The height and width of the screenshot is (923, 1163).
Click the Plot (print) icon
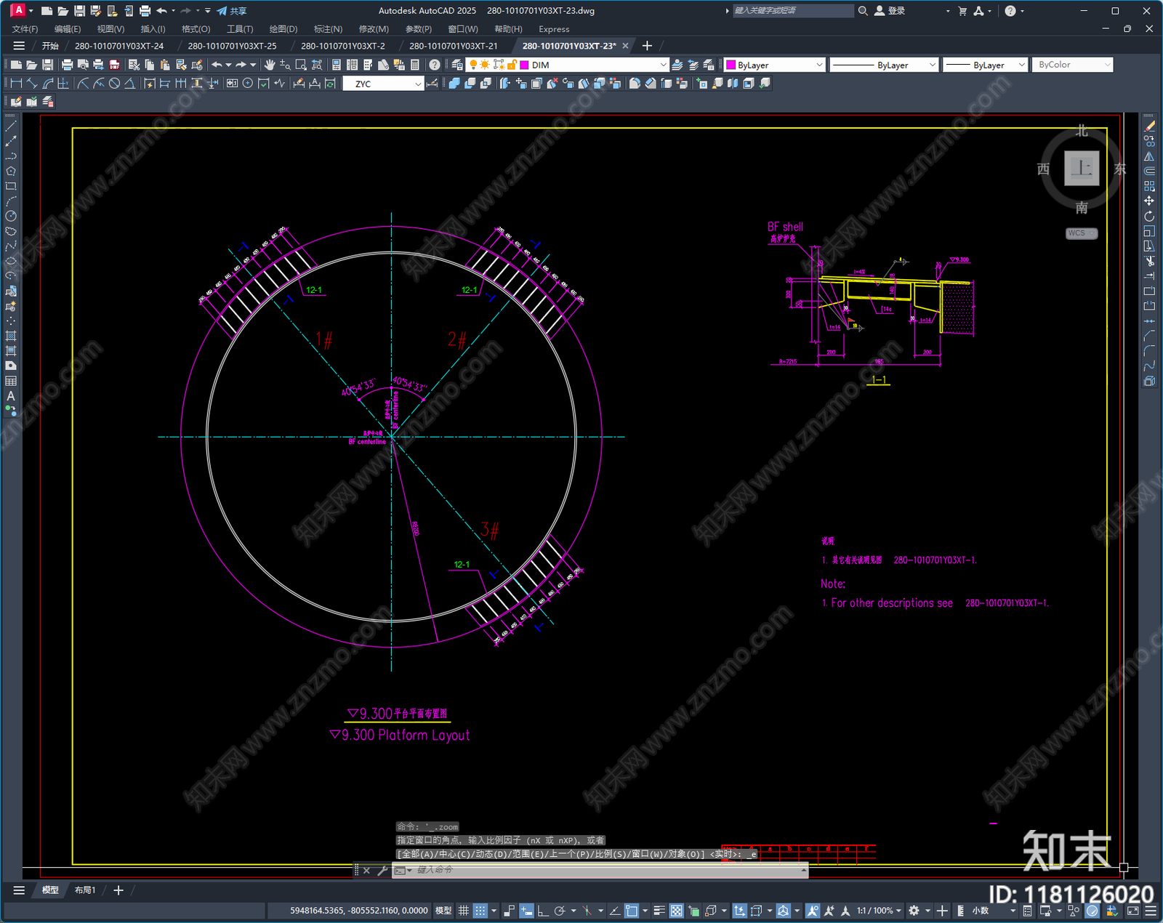[67, 65]
